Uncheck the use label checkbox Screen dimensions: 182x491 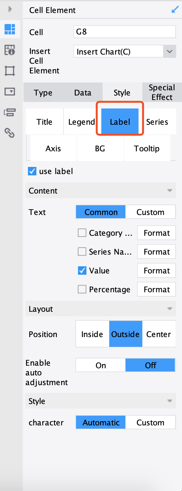[32, 171]
